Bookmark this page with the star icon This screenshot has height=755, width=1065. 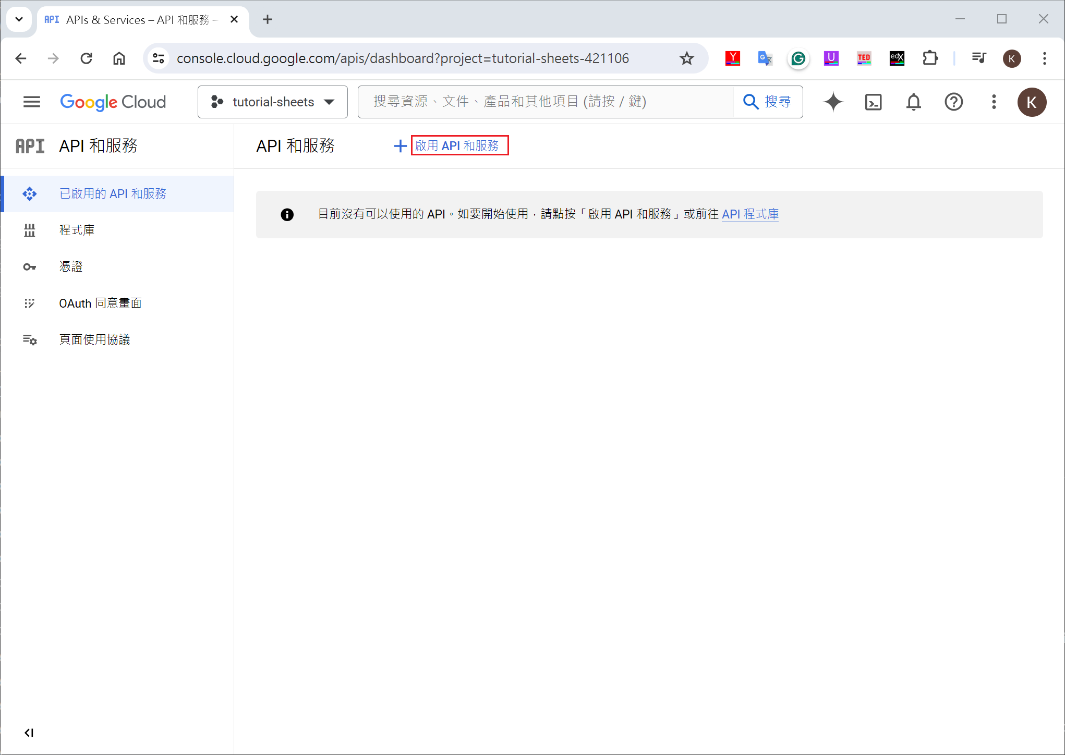click(686, 58)
